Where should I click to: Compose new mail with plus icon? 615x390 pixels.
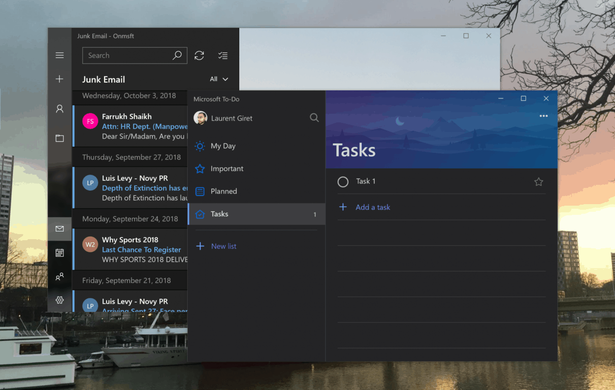tap(59, 79)
